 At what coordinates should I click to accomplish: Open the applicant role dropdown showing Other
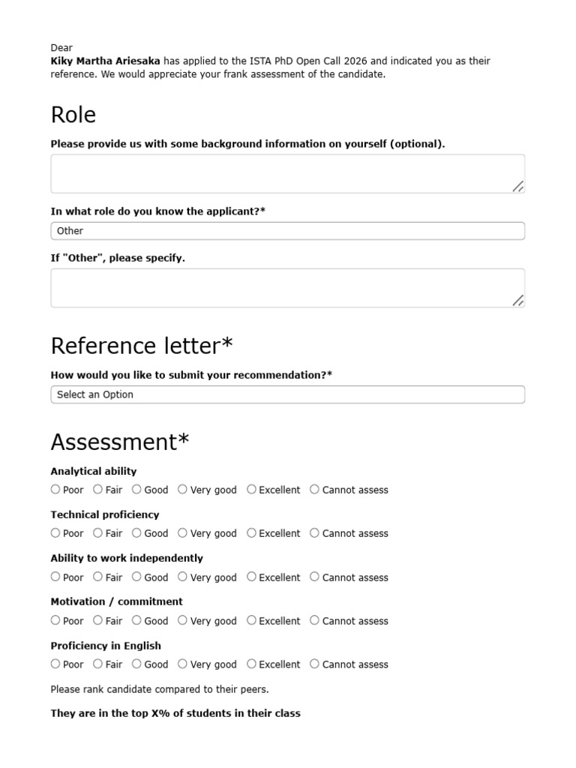[287, 231]
